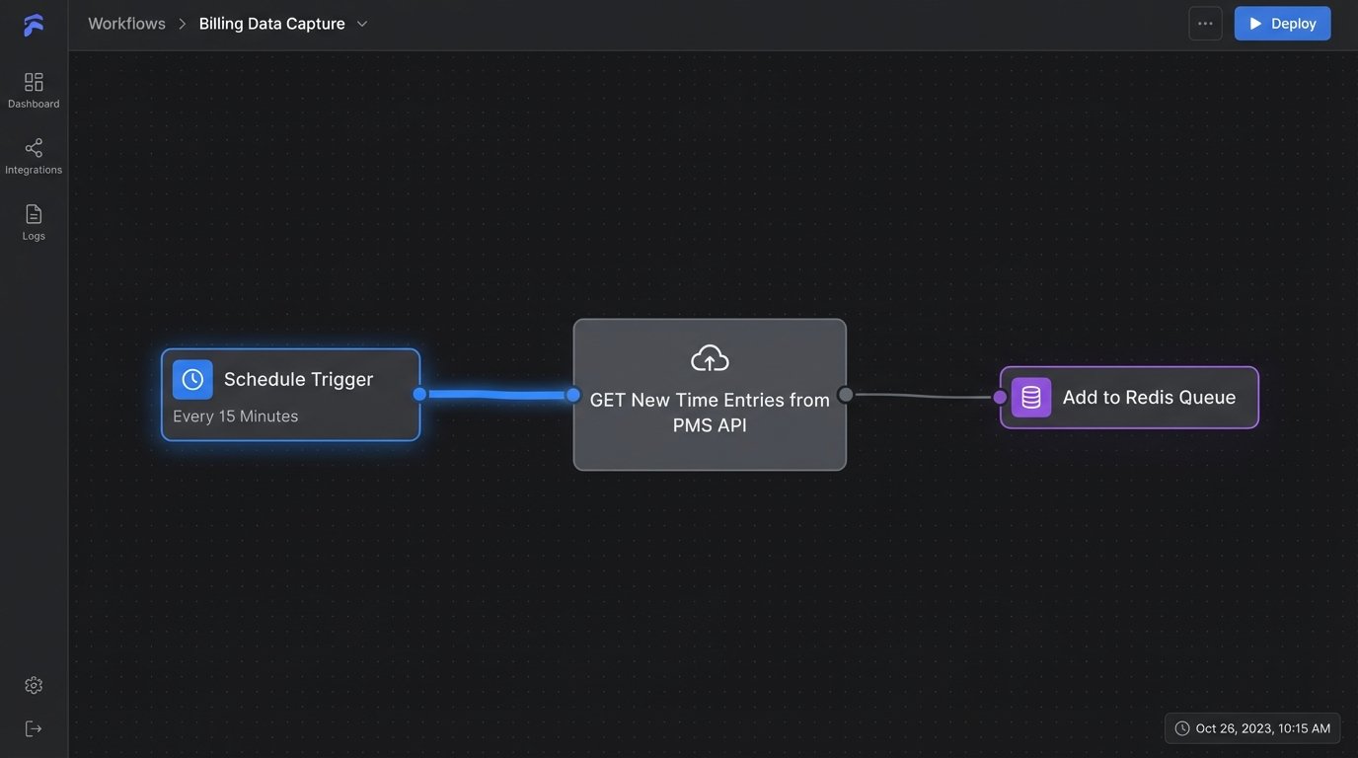Open the three-dot overflow menu

pyautogui.click(x=1204, y=23)
